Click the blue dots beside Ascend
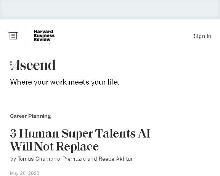This screenshot has width=220, height=176. tap(11, 63)
